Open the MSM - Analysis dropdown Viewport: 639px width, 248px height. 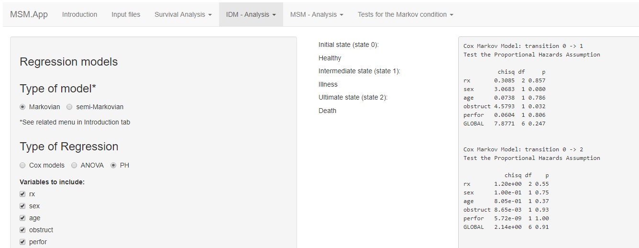[x=317, y=14]
